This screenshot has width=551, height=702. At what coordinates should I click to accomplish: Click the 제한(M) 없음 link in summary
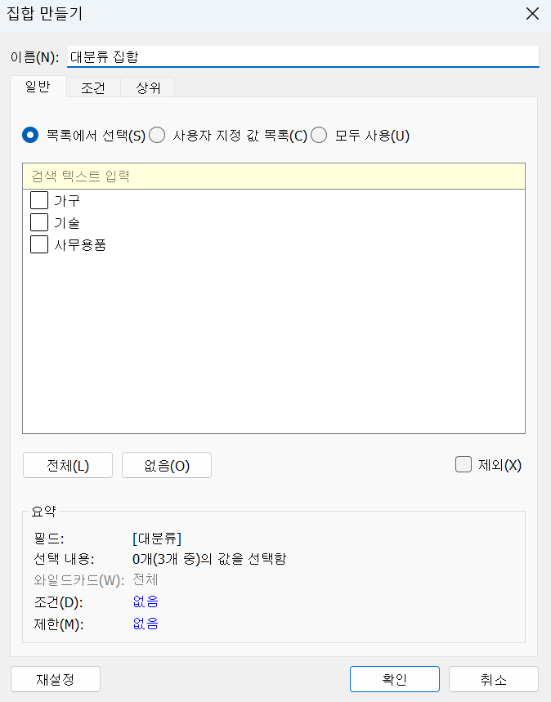pyautogui.click(x=146, y=624)
